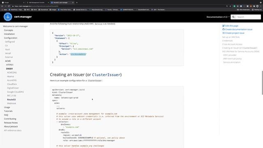Open Contributing in sidebar

coord(10,119)
